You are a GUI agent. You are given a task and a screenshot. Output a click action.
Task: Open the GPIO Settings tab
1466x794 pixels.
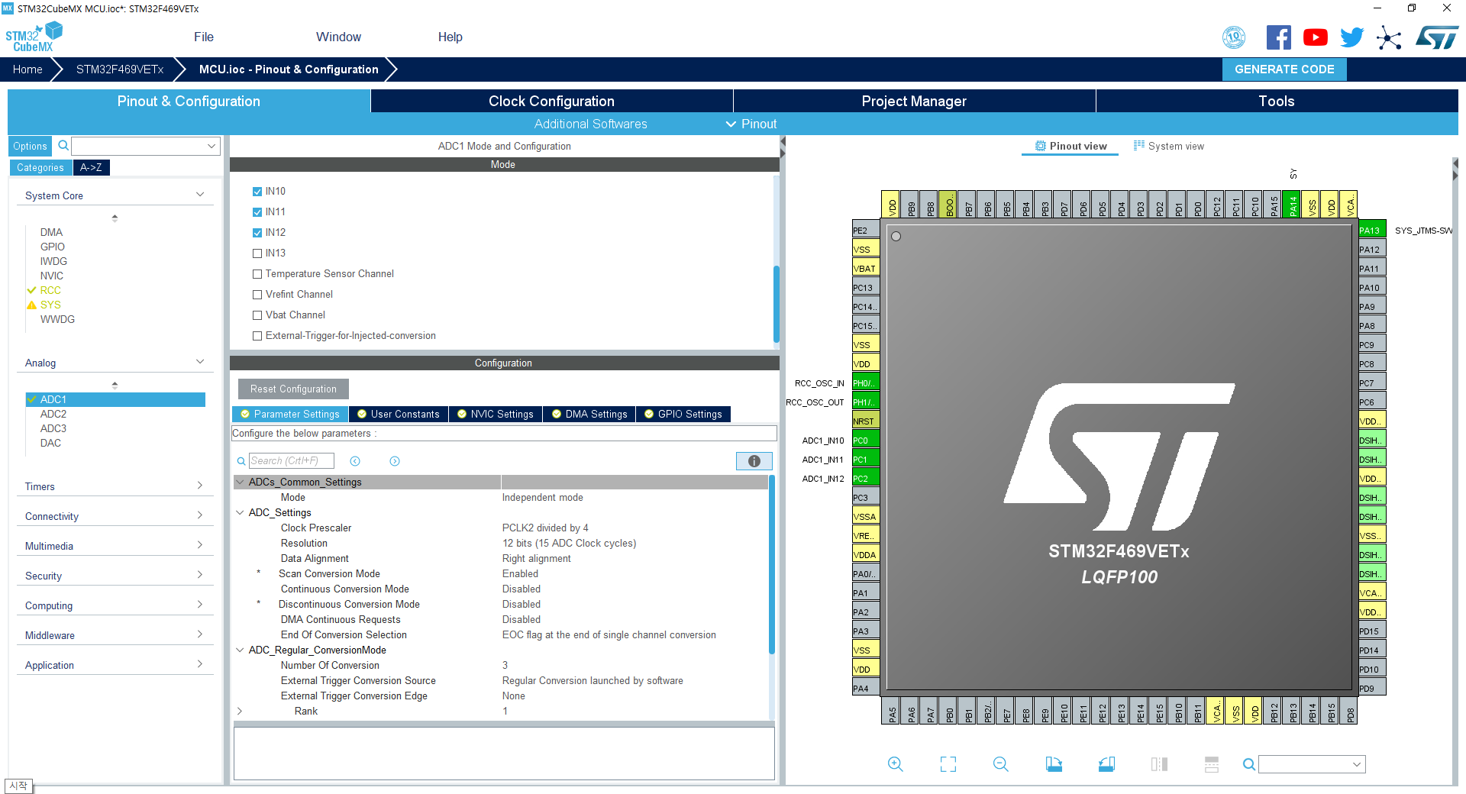tap(683, 414)
